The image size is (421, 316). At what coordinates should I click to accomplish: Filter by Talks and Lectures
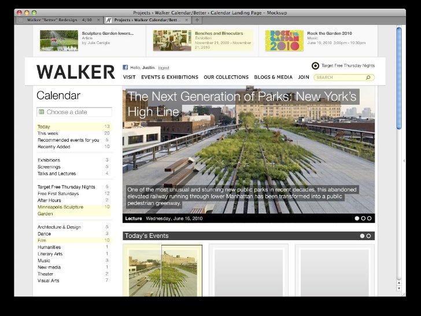tap(73, 174)
